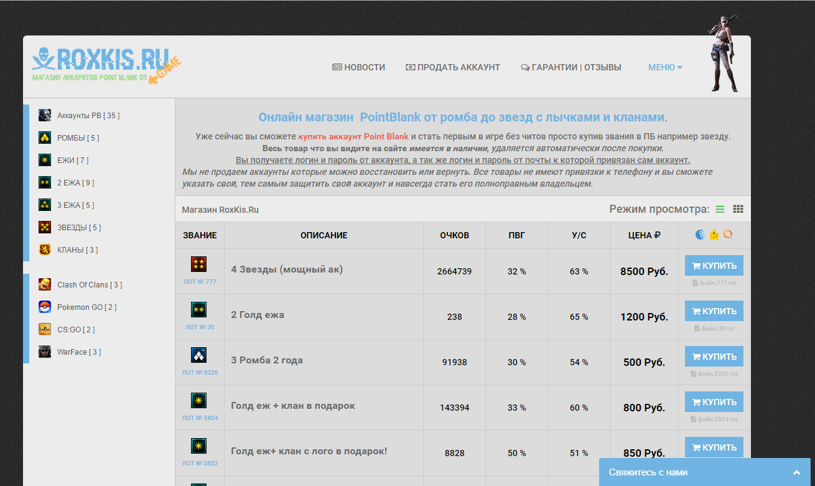This screenshot has height=486, width=815.
Task: Switch to grid view mode icon
Action: coord(738,209)
